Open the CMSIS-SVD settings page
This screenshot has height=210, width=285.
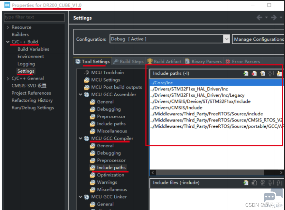(29, 86)
